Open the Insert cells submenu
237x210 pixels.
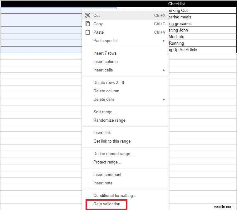point(125,70)
